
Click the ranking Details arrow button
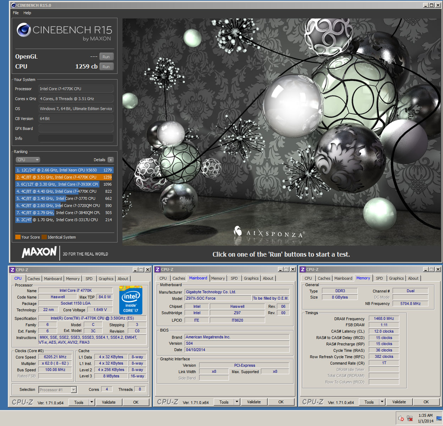(111, 160)
